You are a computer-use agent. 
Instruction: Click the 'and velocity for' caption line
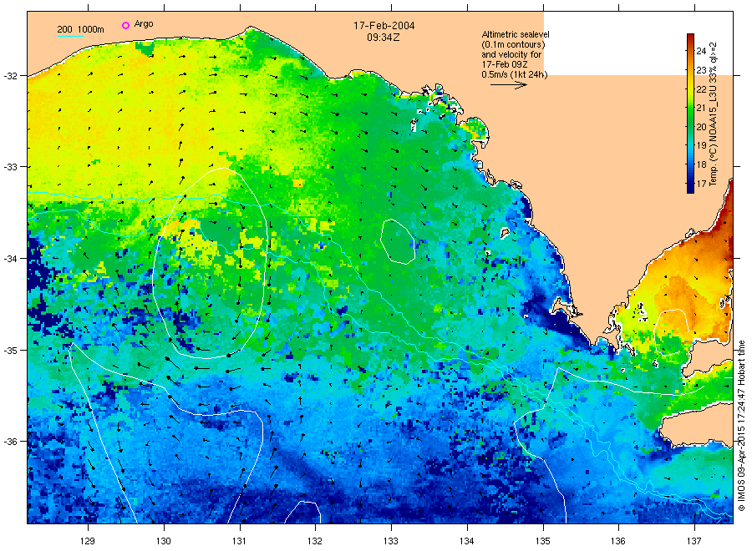tap(511, 54)
